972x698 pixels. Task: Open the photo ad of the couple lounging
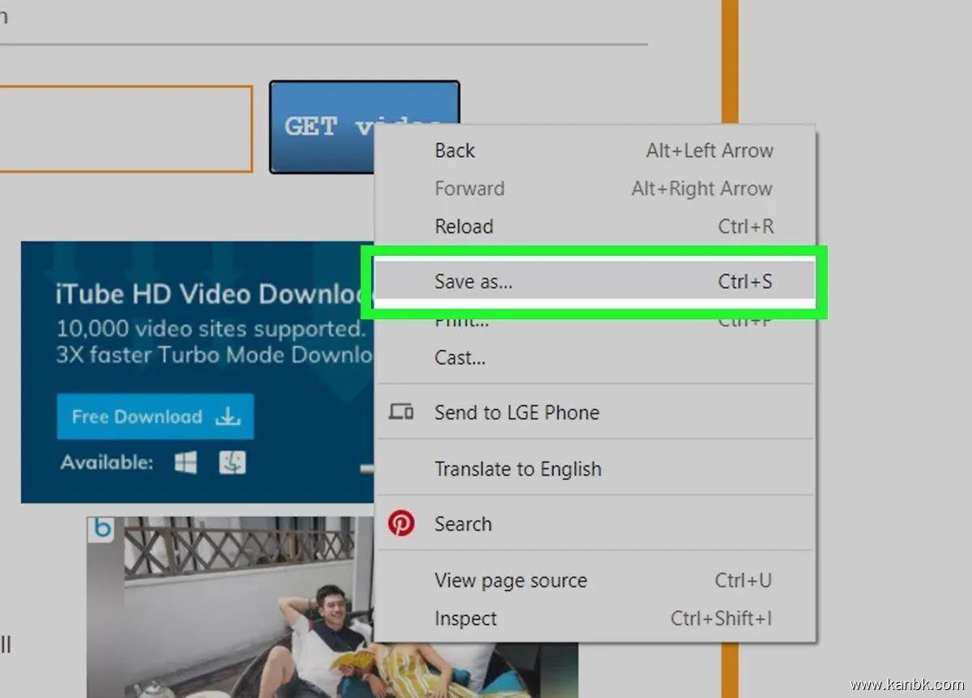[x=243, y=615]
